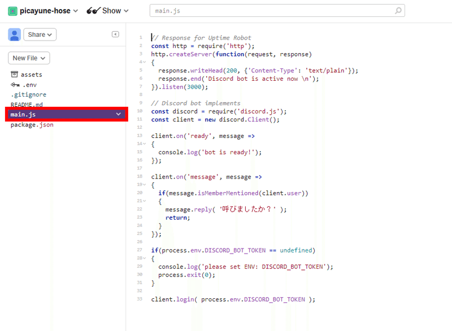The image size is (452, 331).
Task: Click the '// Discord bot implements' comment
Action: (x=195, y=103)
